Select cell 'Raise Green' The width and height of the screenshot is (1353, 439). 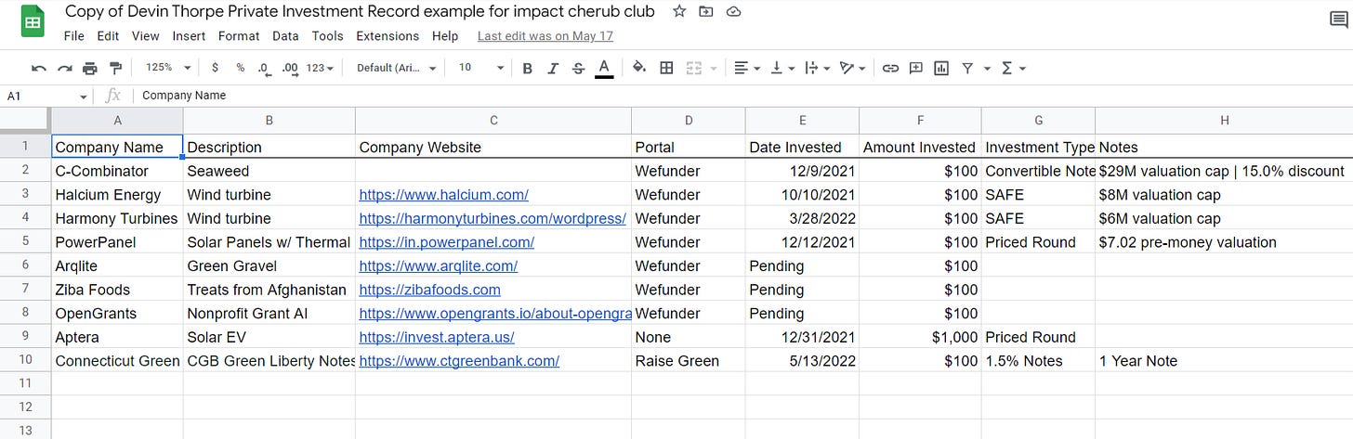click(689, 361)
